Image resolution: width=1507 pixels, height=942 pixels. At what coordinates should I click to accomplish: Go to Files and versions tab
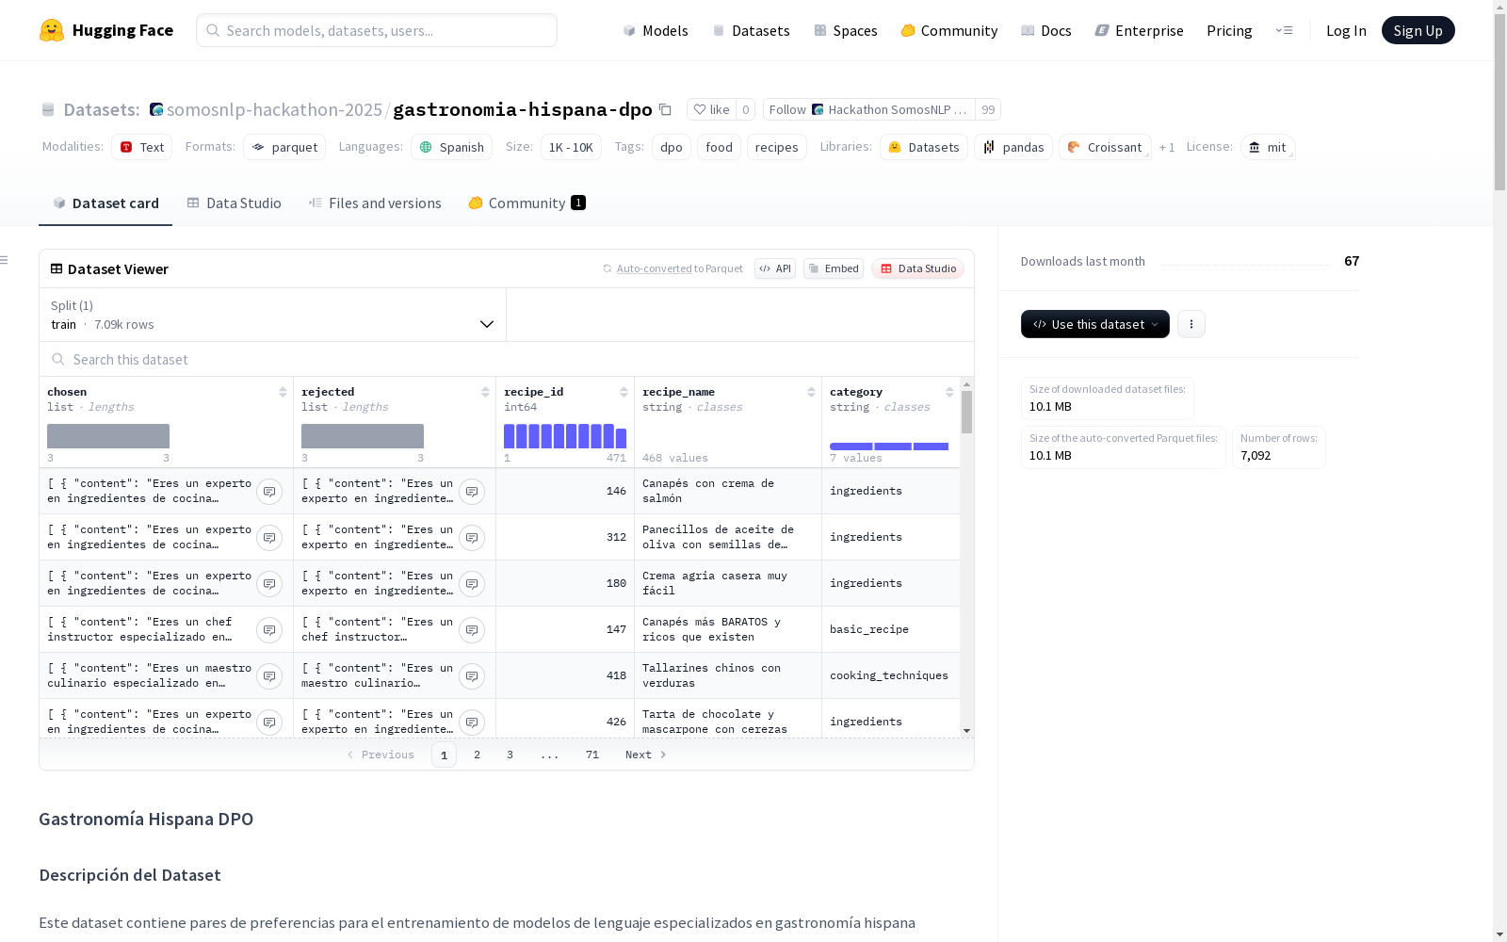(375, 203)
